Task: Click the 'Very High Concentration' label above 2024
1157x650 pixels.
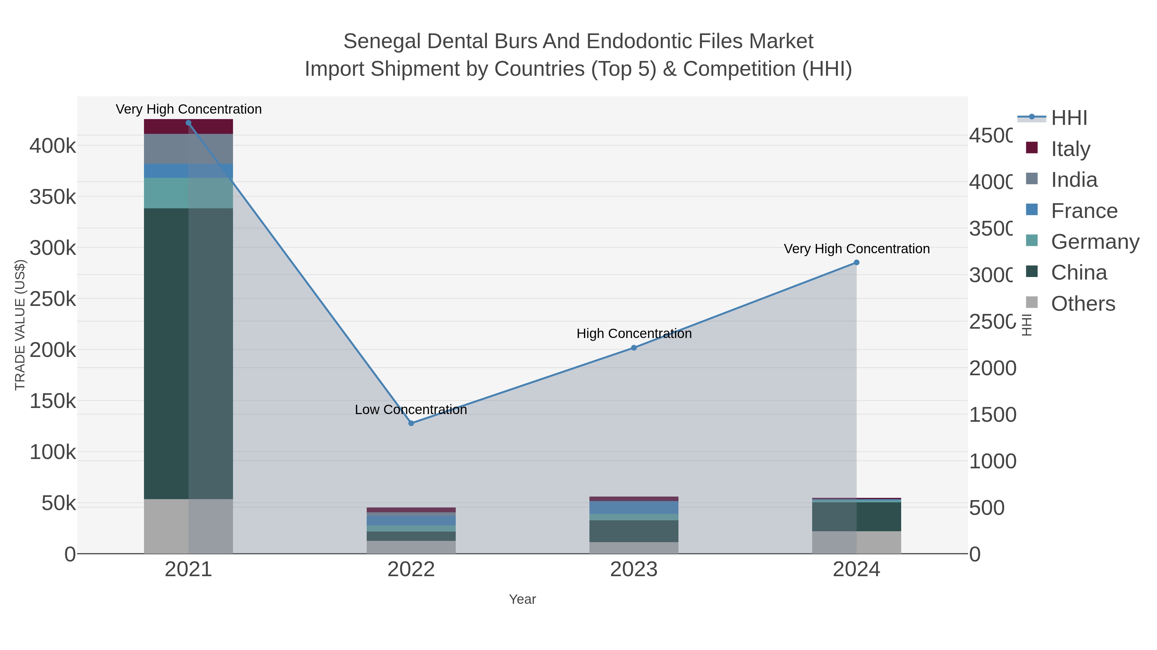Action: 857,248
